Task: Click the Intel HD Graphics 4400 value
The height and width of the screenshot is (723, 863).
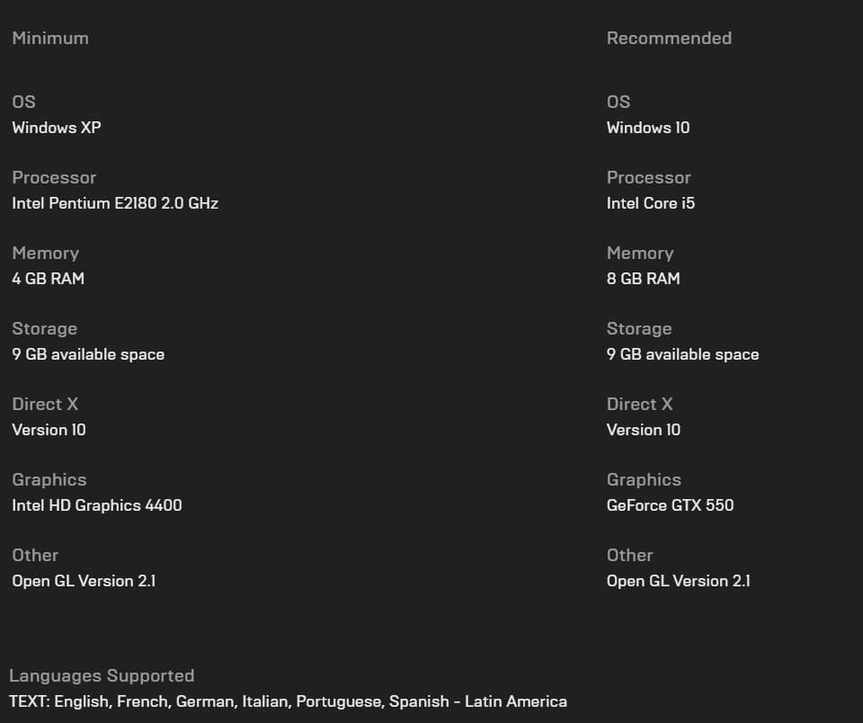Action: pyautogui.click(x=97, y=505)
